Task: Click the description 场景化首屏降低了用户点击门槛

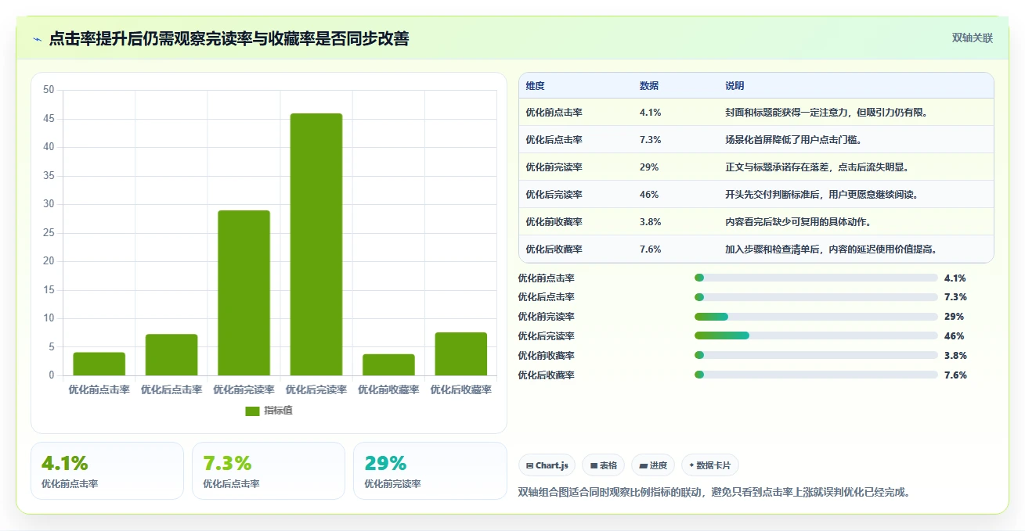Action: pos(794,140)
